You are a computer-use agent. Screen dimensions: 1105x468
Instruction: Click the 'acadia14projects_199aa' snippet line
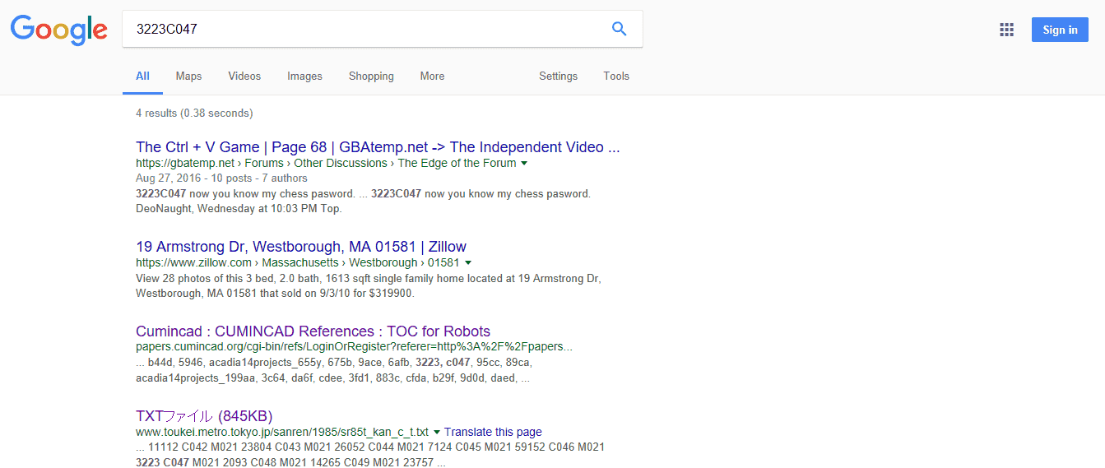tap(332, 378)
